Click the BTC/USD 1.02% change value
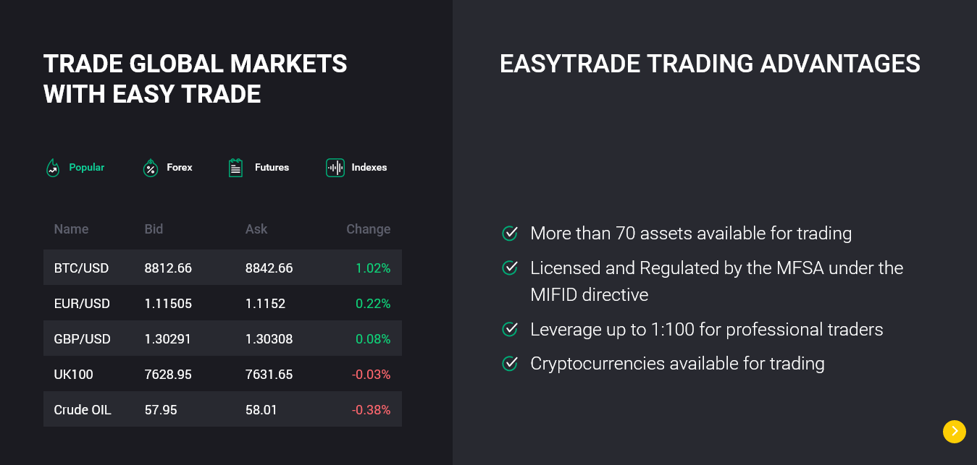 (372, 268)
